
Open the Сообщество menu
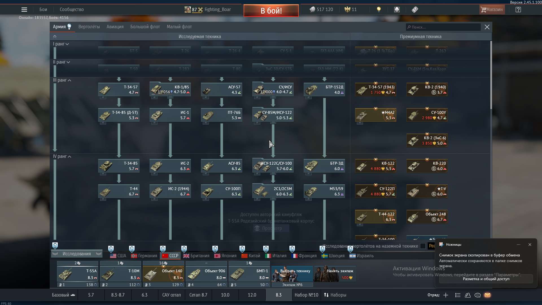[72, 10]
